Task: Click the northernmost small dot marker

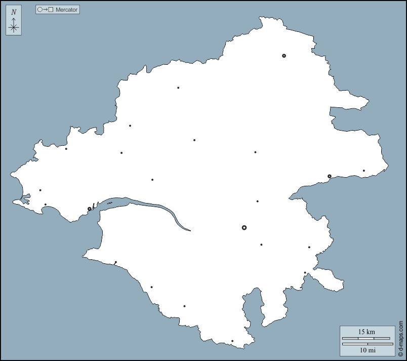Action: [178, 88]
